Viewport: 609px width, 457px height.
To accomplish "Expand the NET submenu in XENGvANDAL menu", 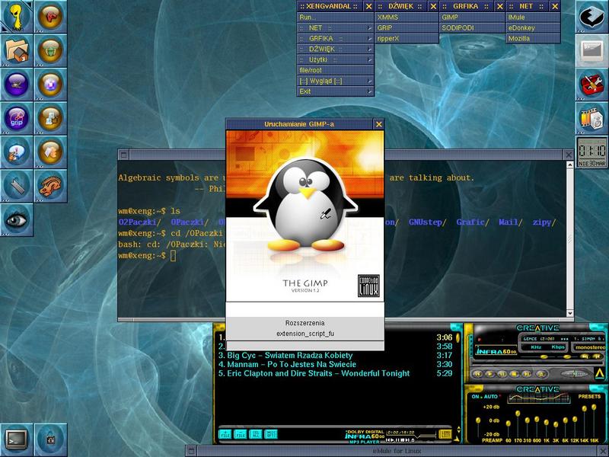I will (x=335, y=28).
